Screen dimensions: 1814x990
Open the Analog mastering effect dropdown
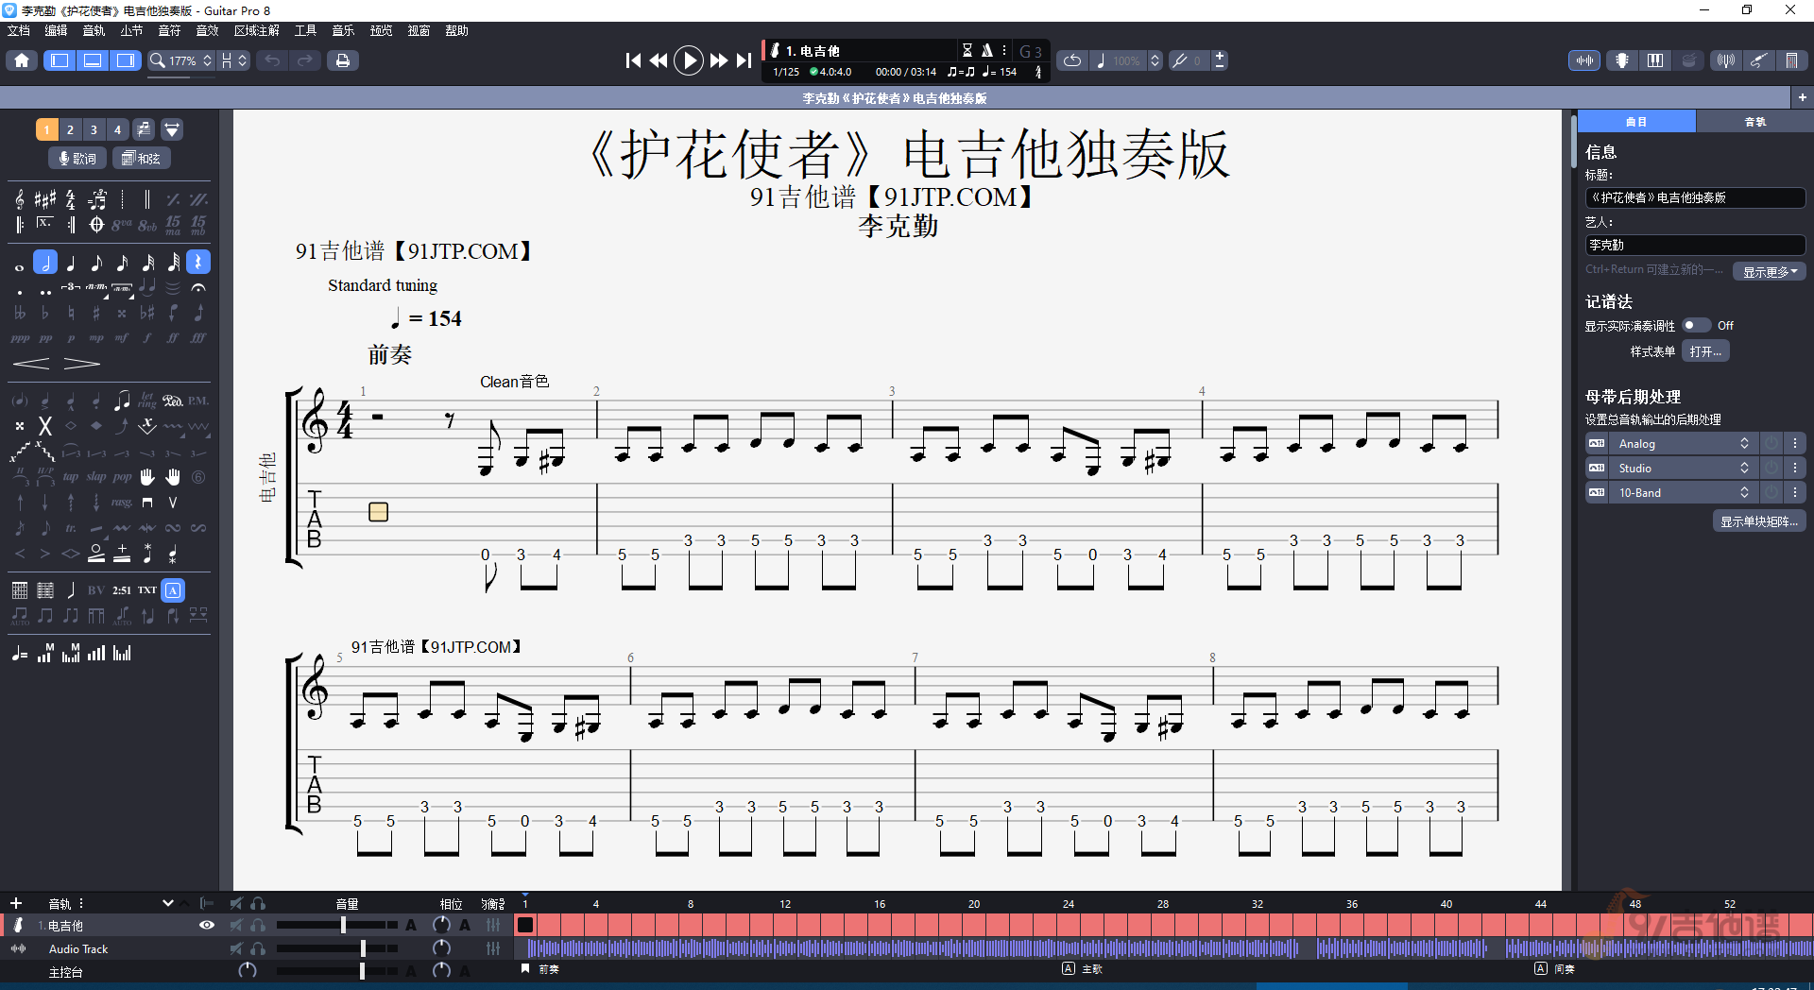(x=1684, y=443)
